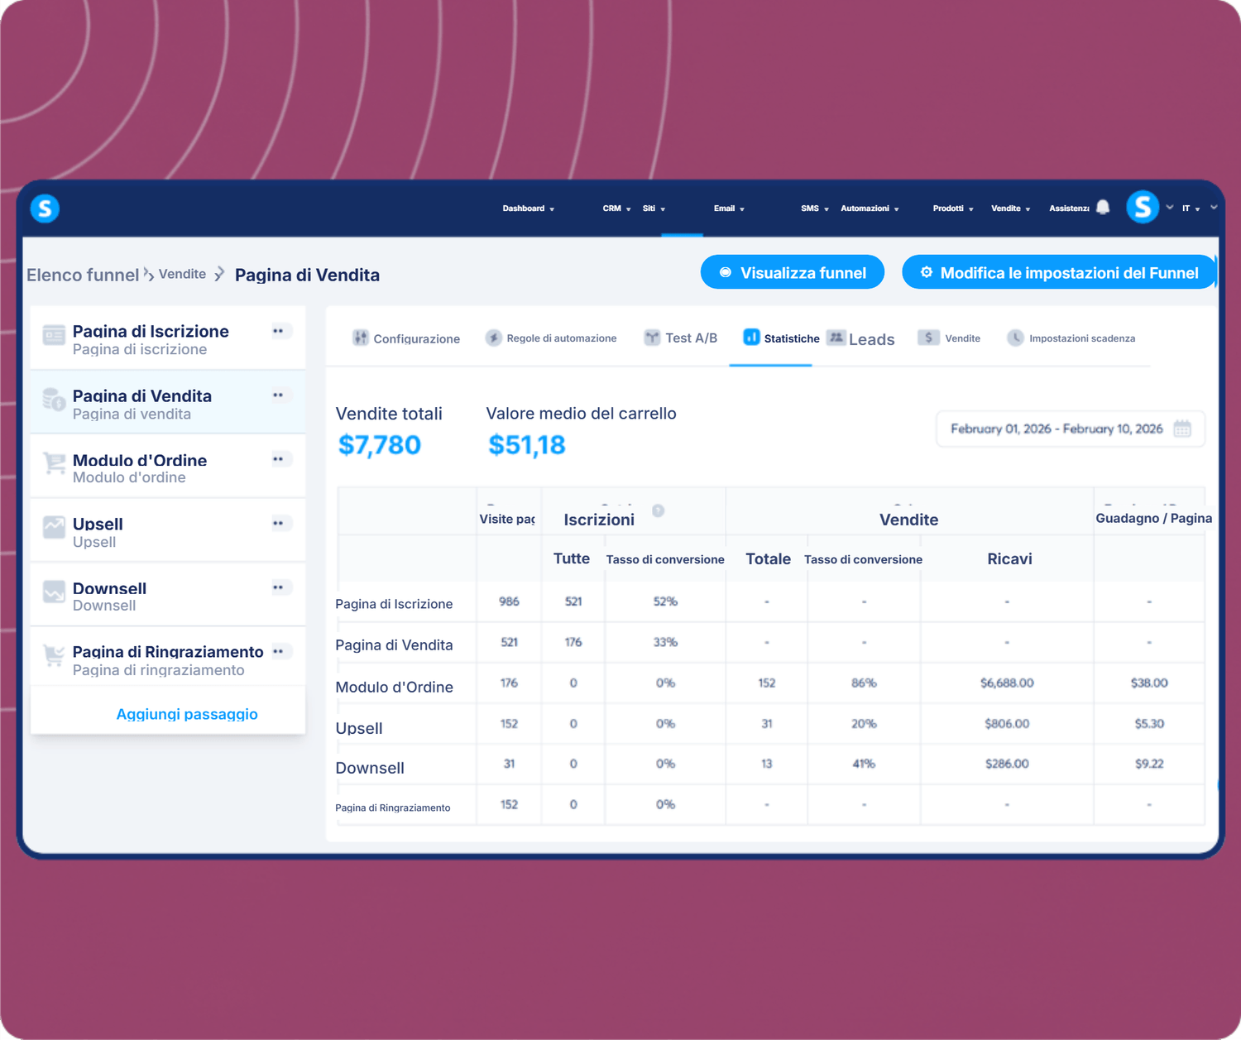
Task: Click the Pagina di Iscrizione step icon
Action: click(54, 336)
